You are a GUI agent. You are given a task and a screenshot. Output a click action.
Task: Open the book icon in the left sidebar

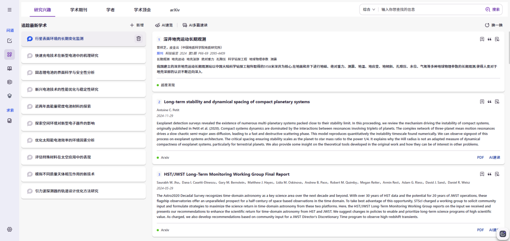(10, 68)
